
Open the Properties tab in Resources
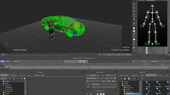(x=134, y=75)
